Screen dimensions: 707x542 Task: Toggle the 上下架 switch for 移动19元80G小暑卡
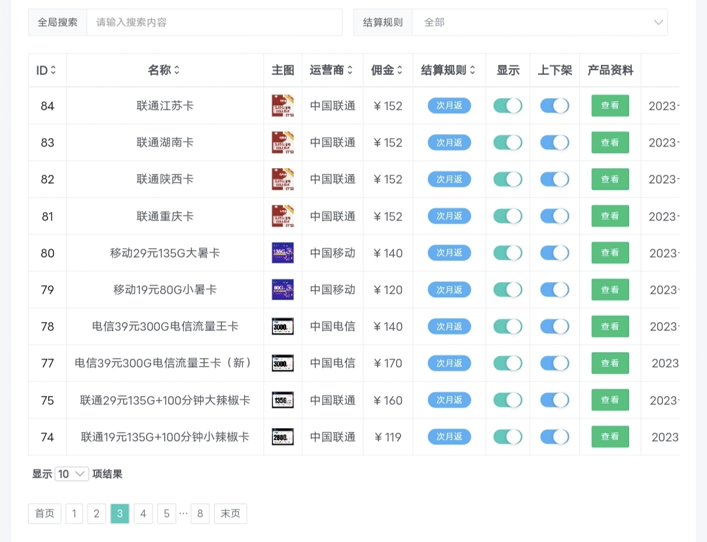(x=554, y=289)
